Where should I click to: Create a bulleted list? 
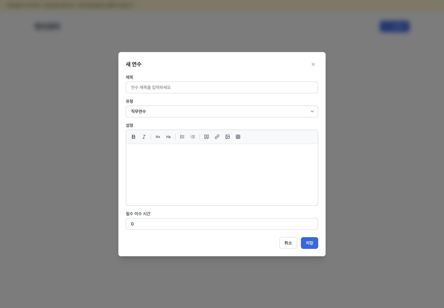(x=182, y=137)
